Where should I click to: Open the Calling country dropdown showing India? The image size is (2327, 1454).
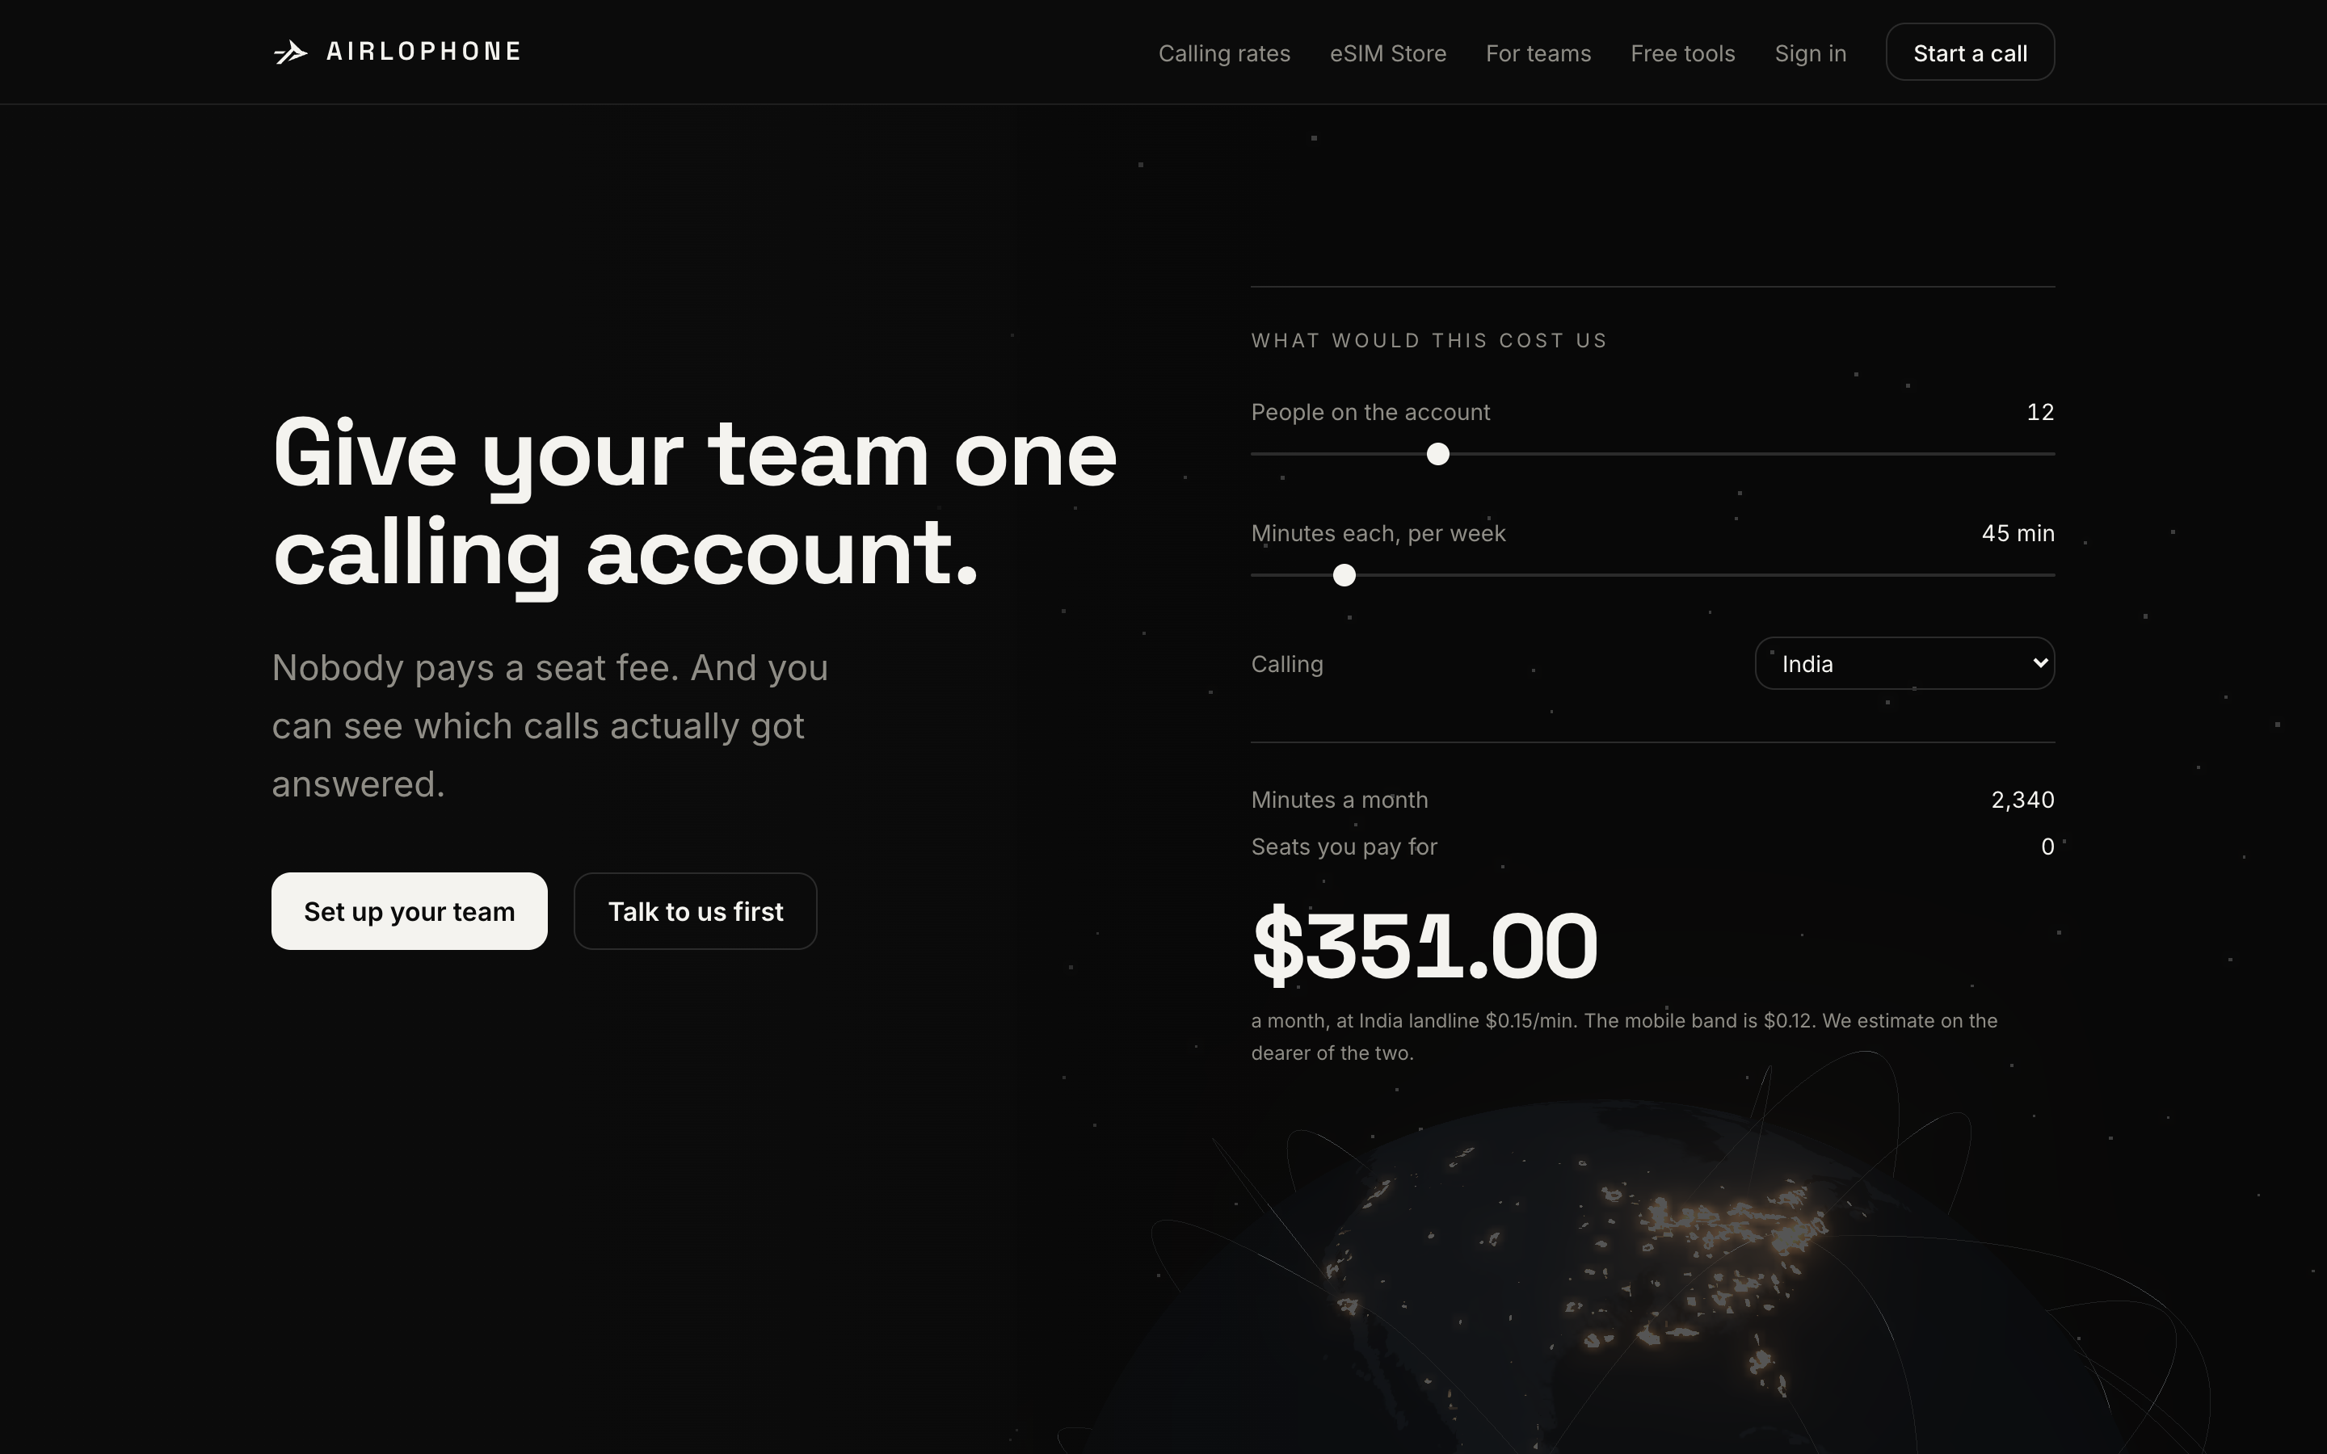1905,663
